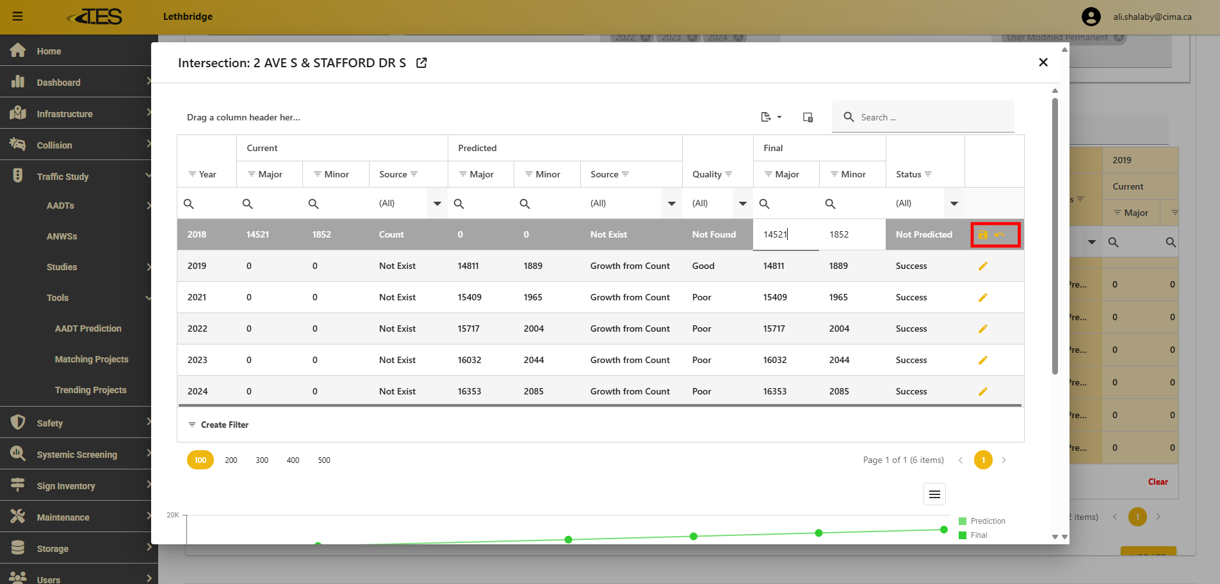
Task: Expand the Status filter dropdown
Action: 954,204
